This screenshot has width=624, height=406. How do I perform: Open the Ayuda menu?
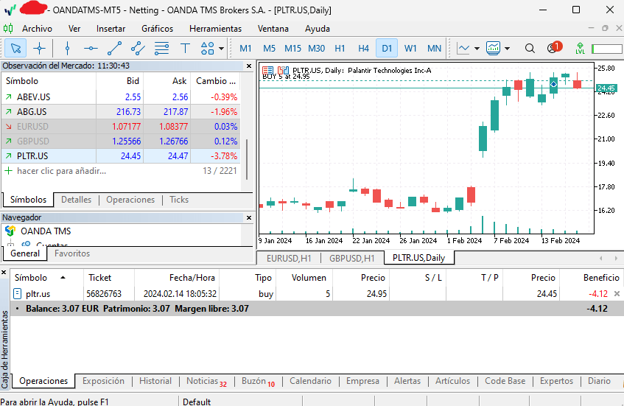point(318,29)
